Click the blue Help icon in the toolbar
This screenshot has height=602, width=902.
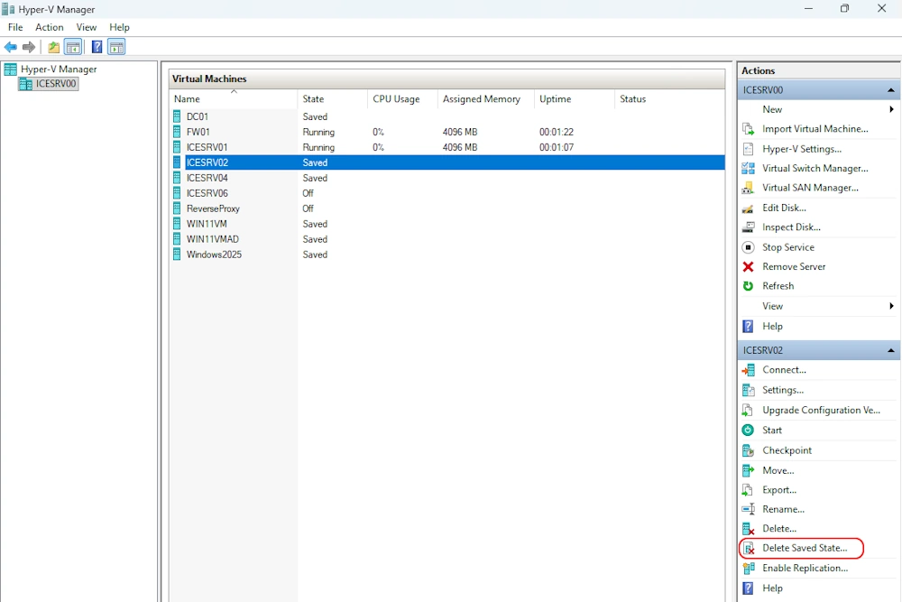pos(97,47)
